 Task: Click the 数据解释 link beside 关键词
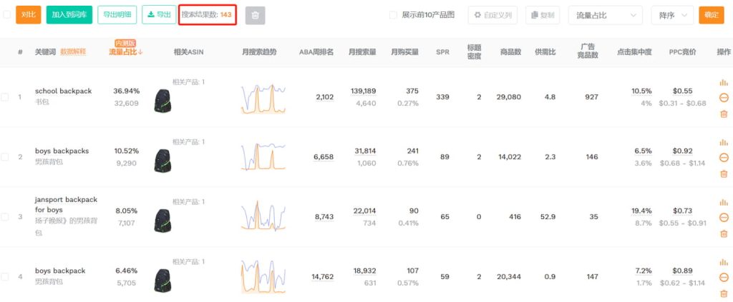point(72,52)
